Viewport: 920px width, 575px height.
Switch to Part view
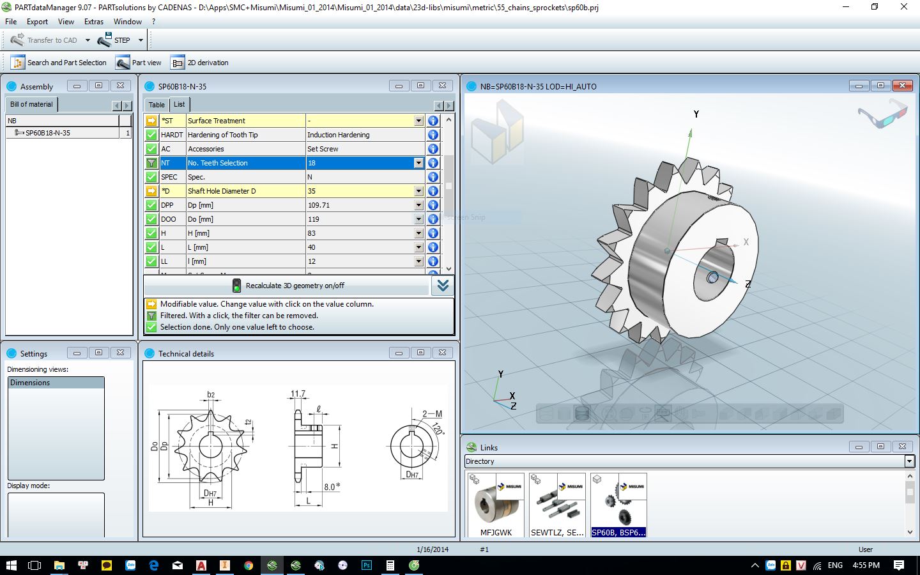pyautogui.click(x=139, y=63)
